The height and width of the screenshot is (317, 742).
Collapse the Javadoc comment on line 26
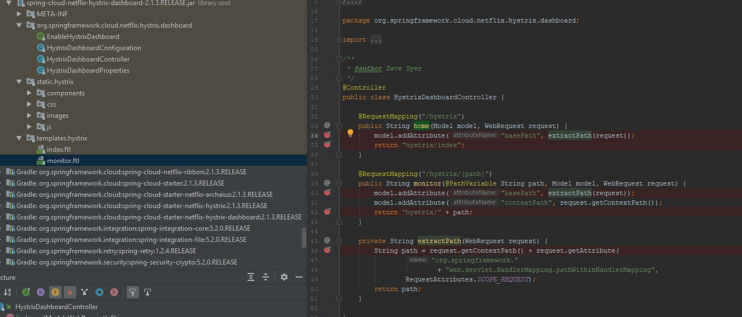click(339, 59)
